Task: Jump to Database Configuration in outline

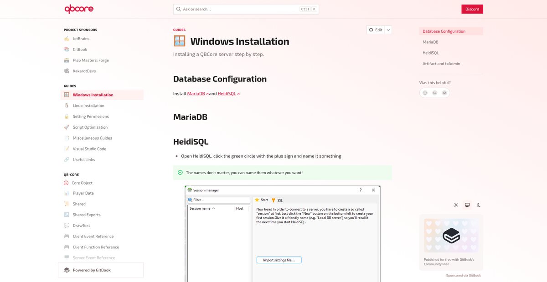Action: (451, 31)
